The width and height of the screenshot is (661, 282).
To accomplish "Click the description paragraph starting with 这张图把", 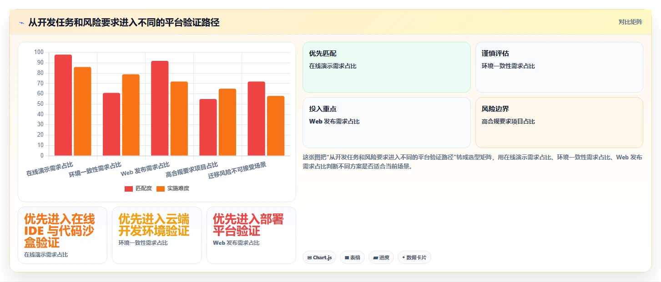I will pos(473,162).
